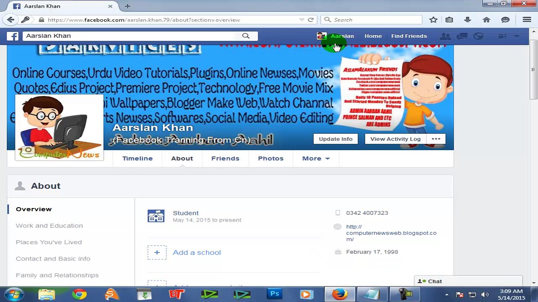Image resolution: width=538 pixels, height=302 pixels.
Task: Go to Facebook Home
Action: [x=373, y=36]
